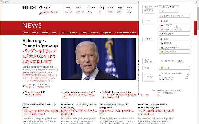The image size is (199, 124).
Task: Click the Joe Biden photo thumbnail
Action: pyautogui.click(x=98, y=59)
